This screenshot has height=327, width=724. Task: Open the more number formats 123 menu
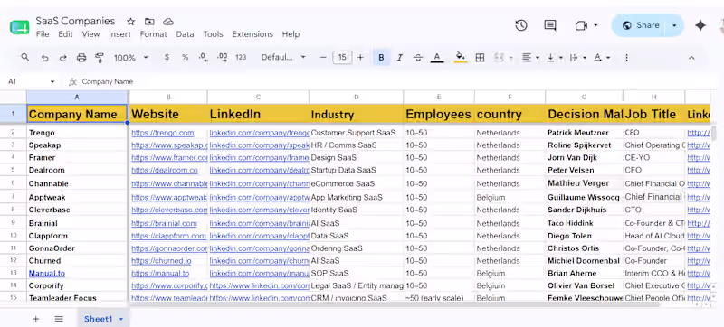click(x=241, y=58)
